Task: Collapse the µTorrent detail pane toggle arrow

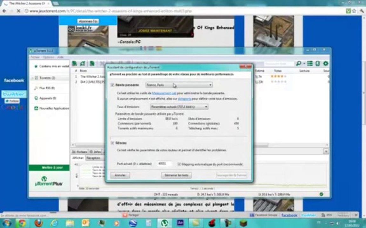Action: point(326,151)
